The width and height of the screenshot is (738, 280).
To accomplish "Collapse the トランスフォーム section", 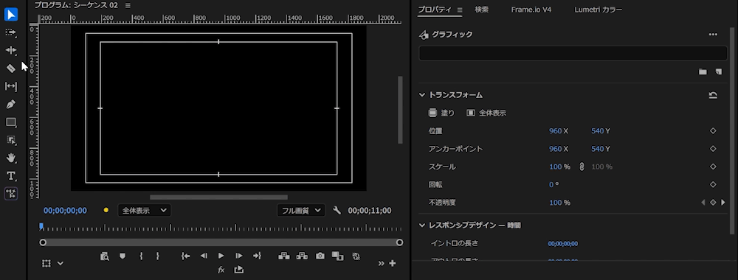I will coord(422,95).
